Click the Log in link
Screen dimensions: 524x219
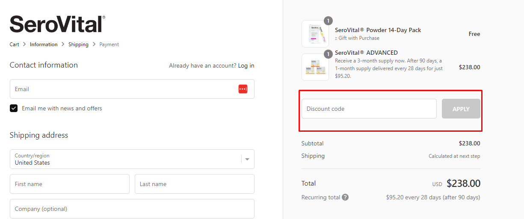coord(246,65)
